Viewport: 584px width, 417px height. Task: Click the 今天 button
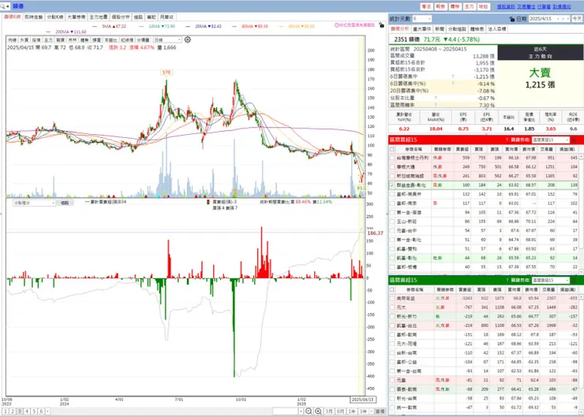click(577, 19)
